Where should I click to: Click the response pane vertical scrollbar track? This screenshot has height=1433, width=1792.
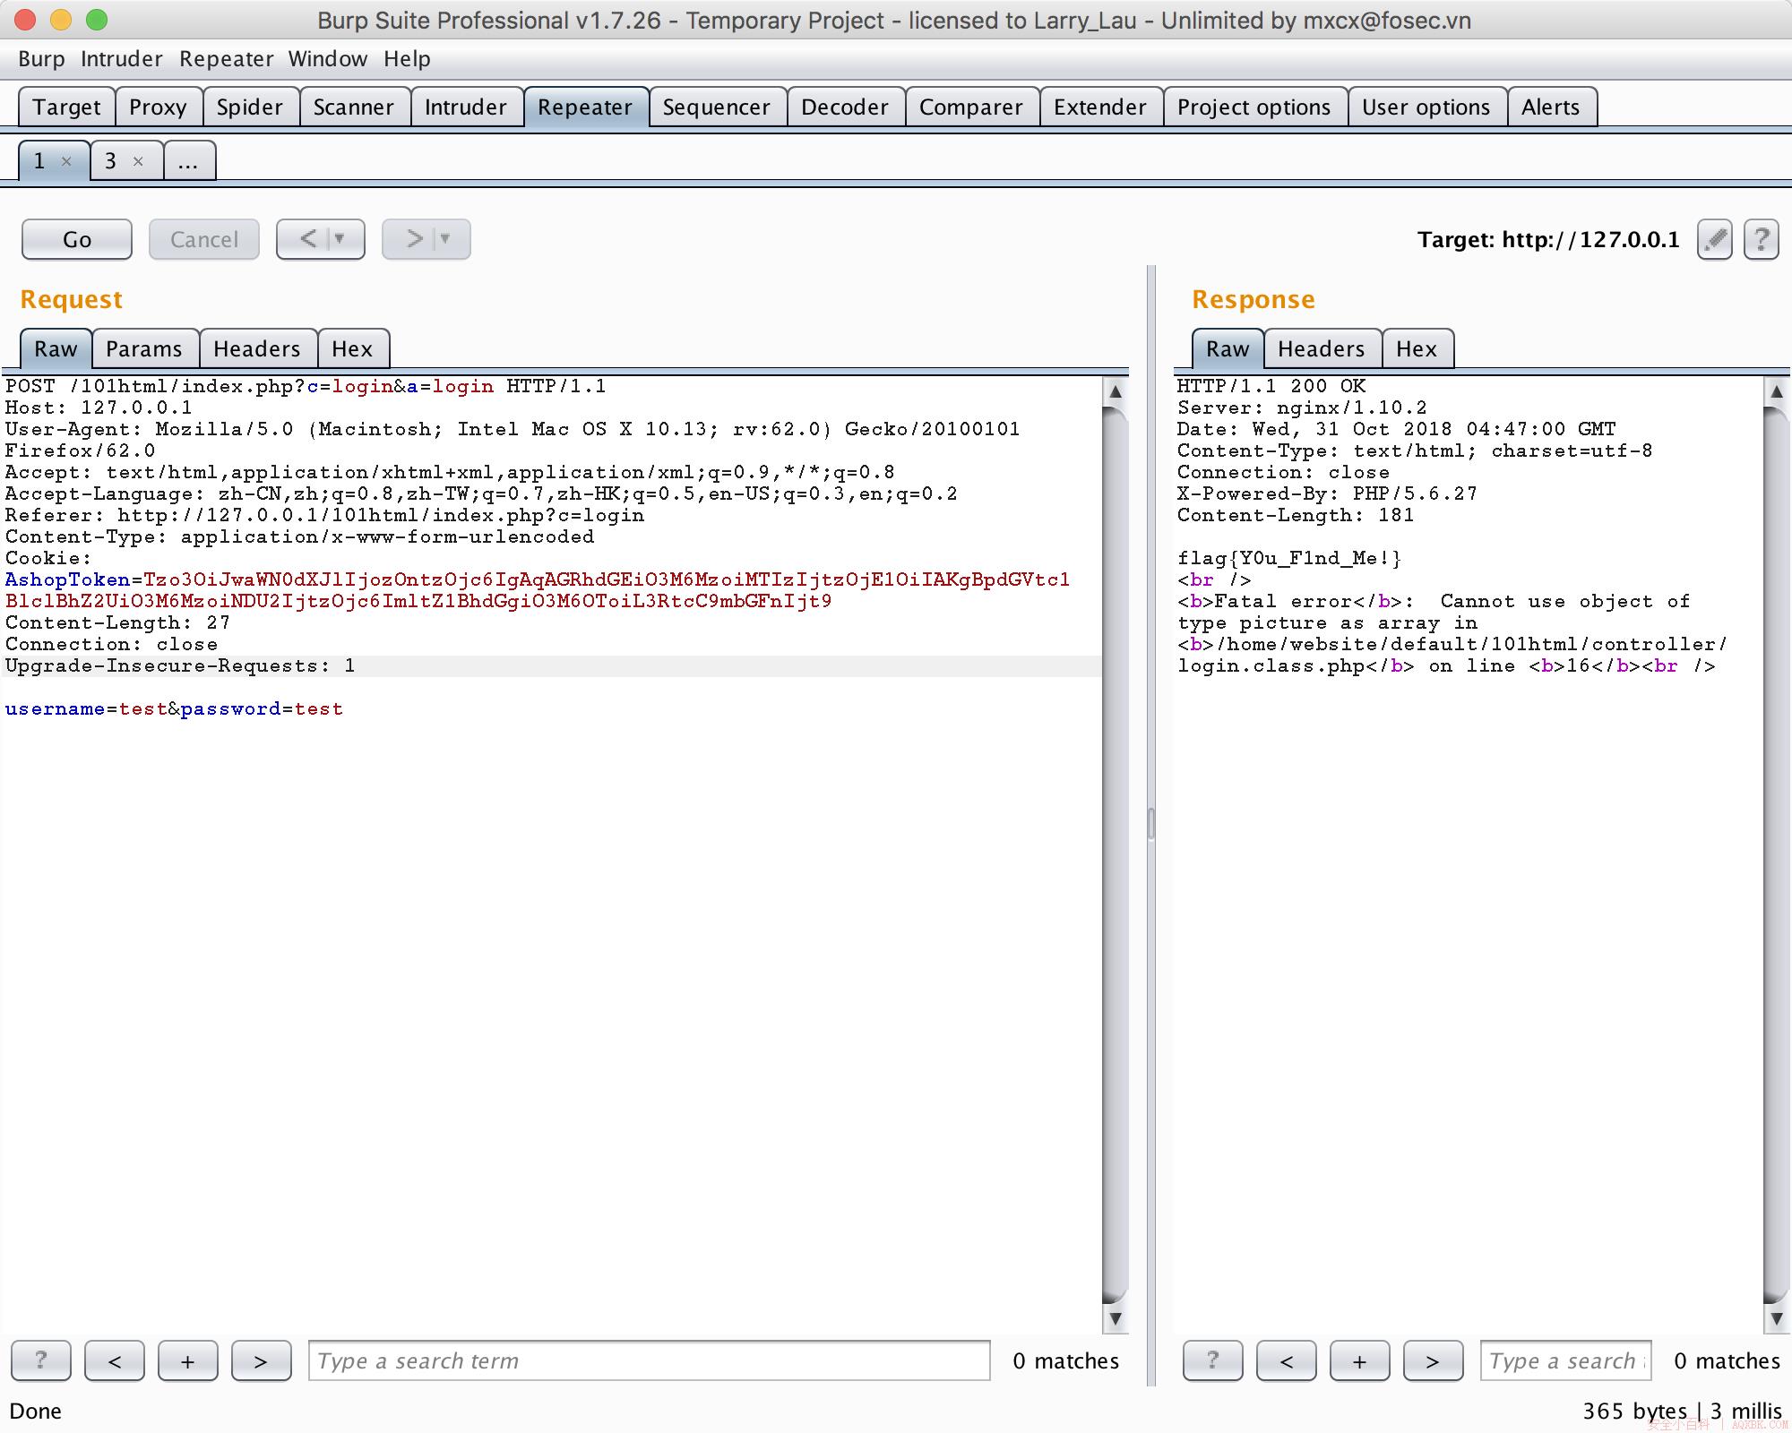(x=1777, y=855)
